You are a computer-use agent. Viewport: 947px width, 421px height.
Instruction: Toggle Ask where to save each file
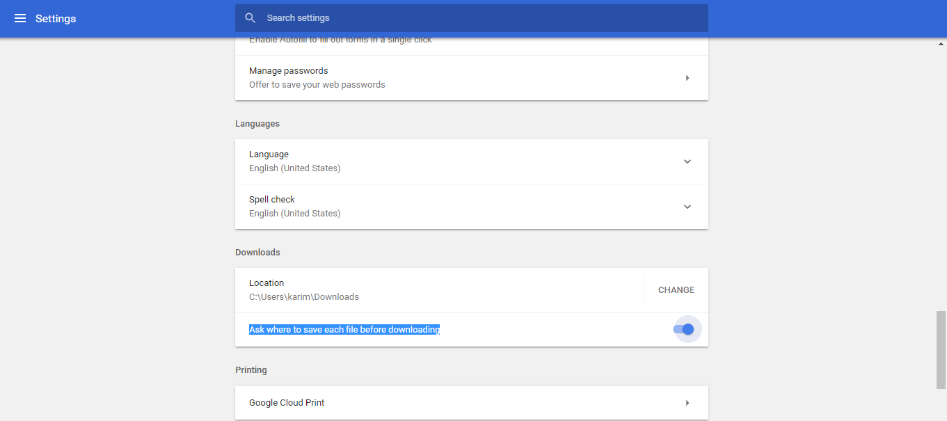coord(685,329)
